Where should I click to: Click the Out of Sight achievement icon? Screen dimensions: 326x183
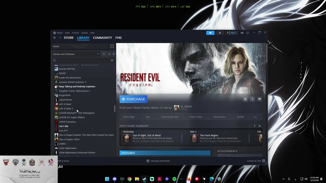coord(127,138)
